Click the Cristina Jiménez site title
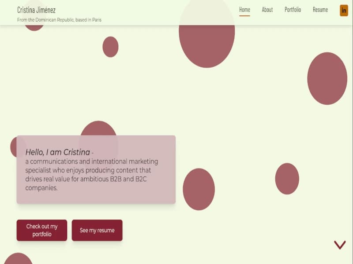 (x=36, y=10)
